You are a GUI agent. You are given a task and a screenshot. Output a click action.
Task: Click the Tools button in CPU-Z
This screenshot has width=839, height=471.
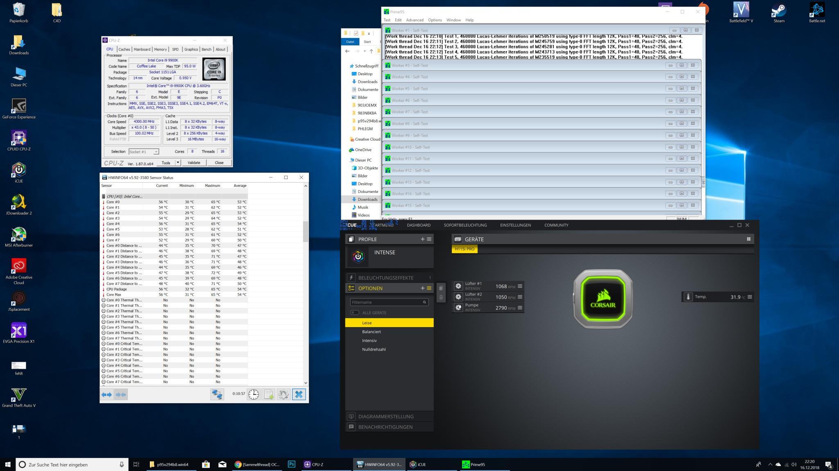pyautogui.click(x=166, y=163)
